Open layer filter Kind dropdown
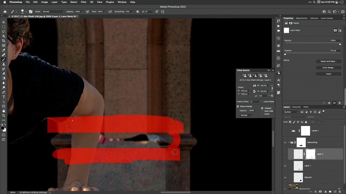 pos(291,112)
